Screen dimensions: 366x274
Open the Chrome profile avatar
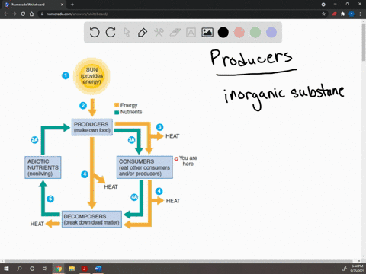352,14
